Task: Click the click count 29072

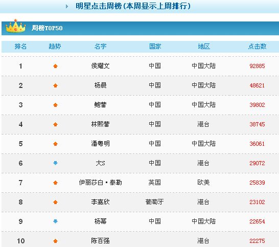Action: coord(257,163)
